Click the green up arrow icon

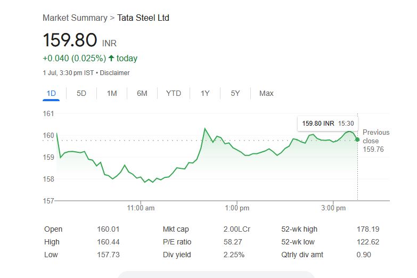point(111,58)
